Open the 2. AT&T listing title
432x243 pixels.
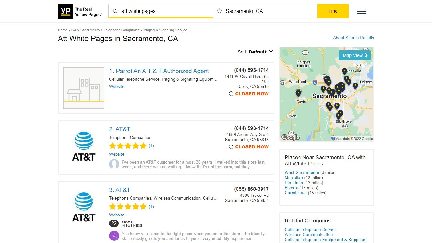coord(120,129)
